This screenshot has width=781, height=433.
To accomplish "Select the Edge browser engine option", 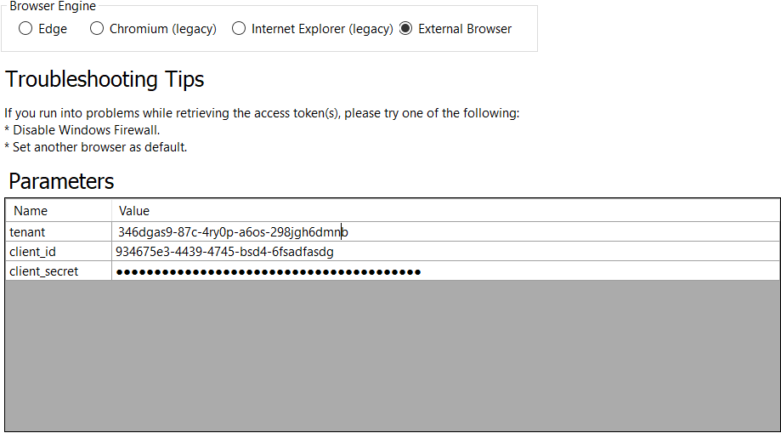I will coord(25,29).
